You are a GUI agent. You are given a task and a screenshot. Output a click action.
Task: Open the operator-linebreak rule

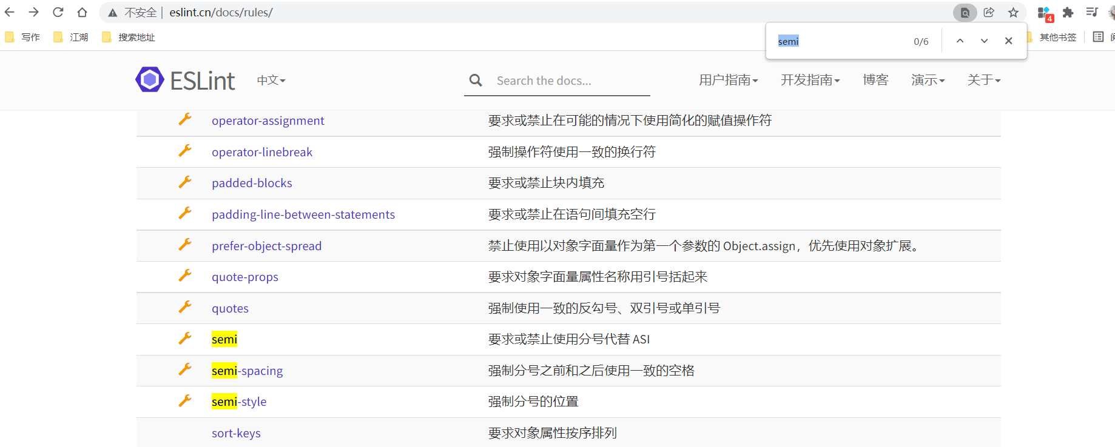[262, 152]
